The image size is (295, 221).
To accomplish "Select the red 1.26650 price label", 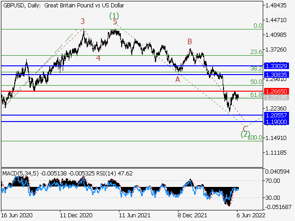I will click(x=277, y=91).
